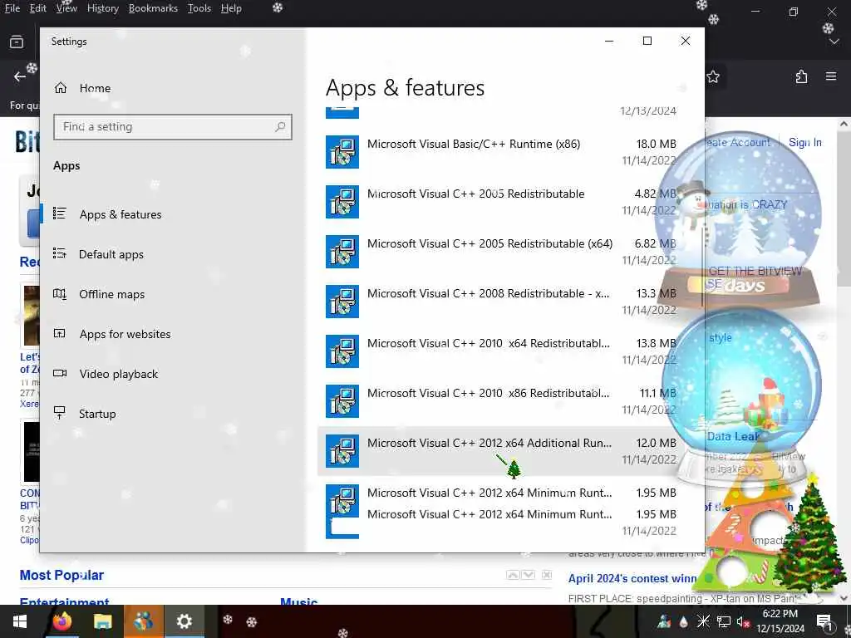Click the Apps & features list icon
851x638 pixels.
click(x=60, y=213)
